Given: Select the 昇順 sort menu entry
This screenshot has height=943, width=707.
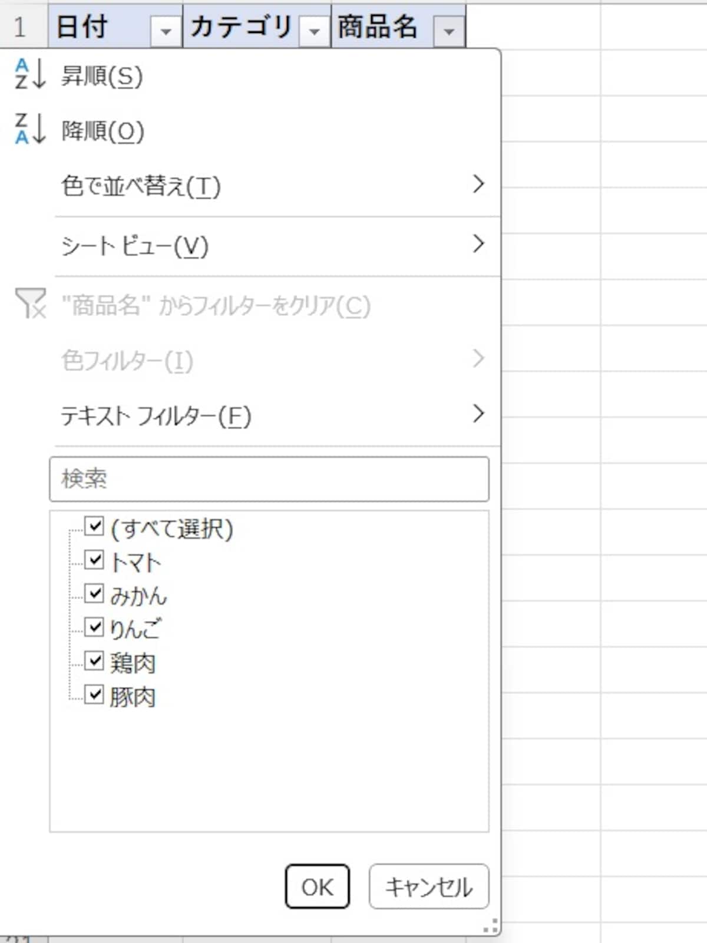Looking at the screenshot, I should (x=100, y=77).
